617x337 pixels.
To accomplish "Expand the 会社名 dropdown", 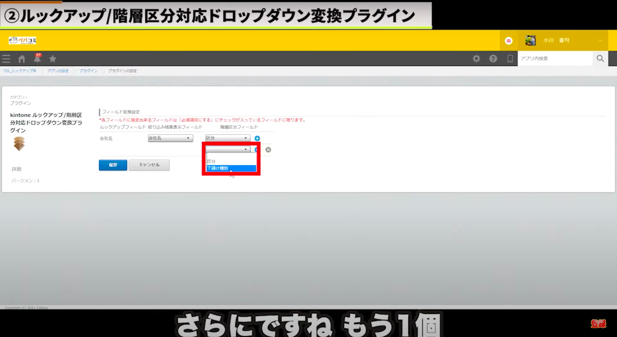I will (170, 138).
